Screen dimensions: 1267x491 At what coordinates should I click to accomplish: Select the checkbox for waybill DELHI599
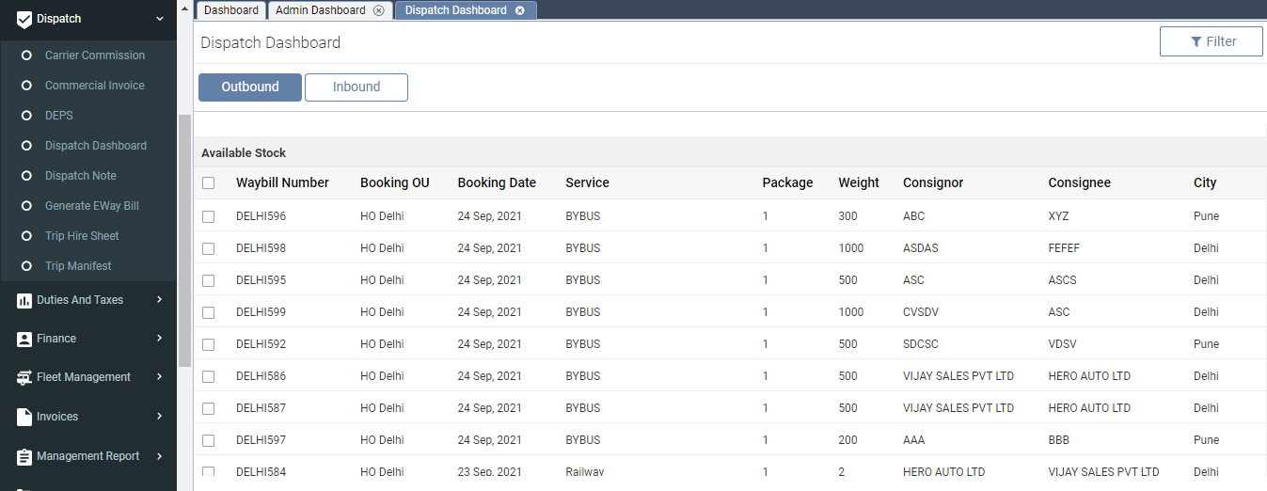pos(209,312)
